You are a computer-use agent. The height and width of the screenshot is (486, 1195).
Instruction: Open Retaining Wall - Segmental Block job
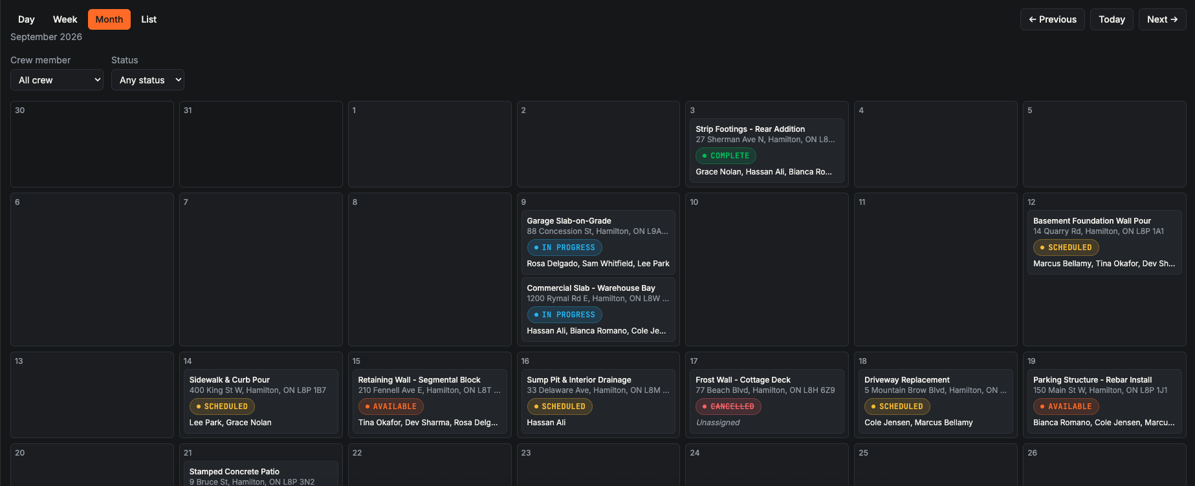point(429,401)
